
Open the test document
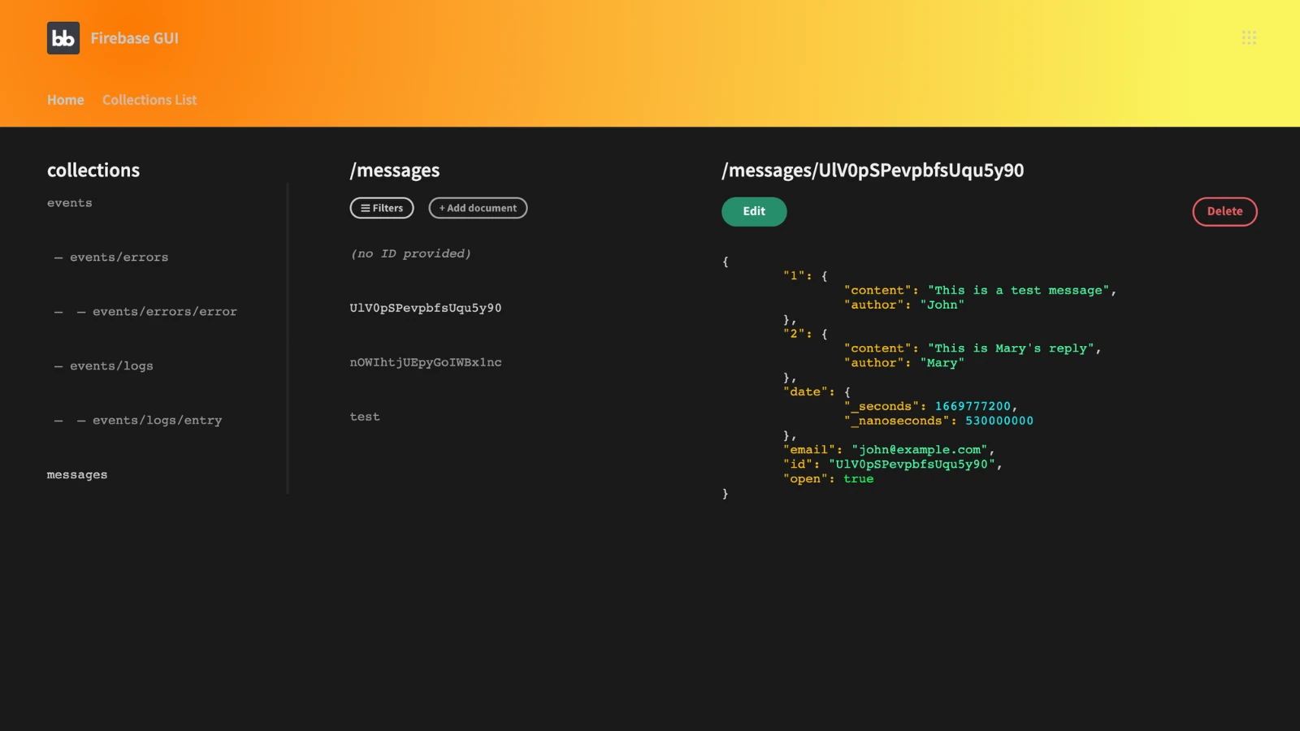(365, 417)
